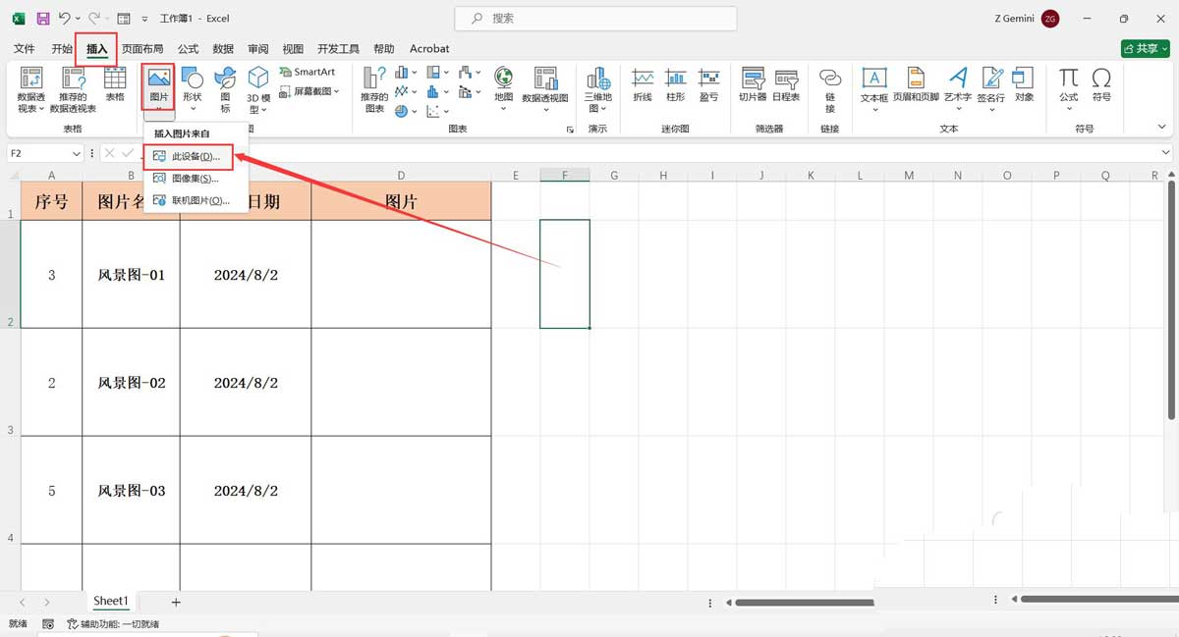The height and width of the screenshot is (637, 1179).
Task: Open the Undo history dropdown arrow
Action: tap(79, 19)
